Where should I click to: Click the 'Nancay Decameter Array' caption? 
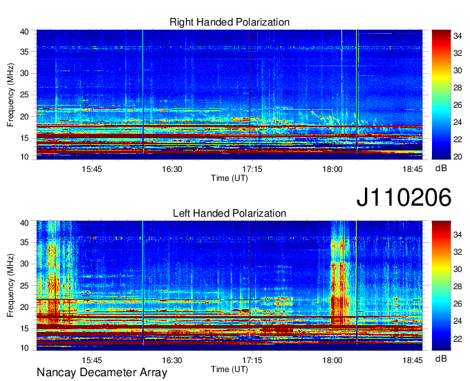point(102,372)
